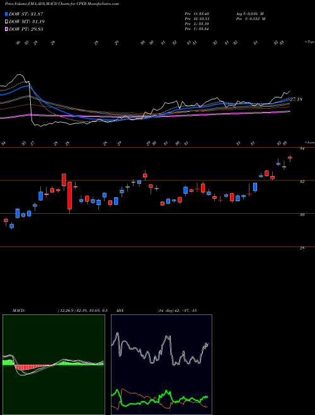Image resolution: width=315 pixels, height=415 pixels.
Task: Click the tall red candlestick dropping to 30
Action: [x=70, y=196]
